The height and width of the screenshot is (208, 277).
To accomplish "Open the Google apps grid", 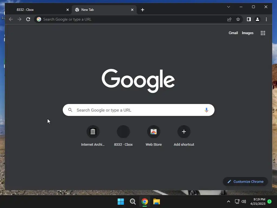I will click(263, 33).
